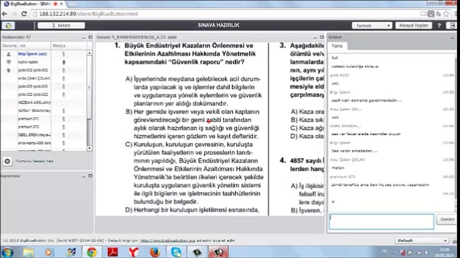Open Adobe Reader from taskbar

(x=113, y=252)
